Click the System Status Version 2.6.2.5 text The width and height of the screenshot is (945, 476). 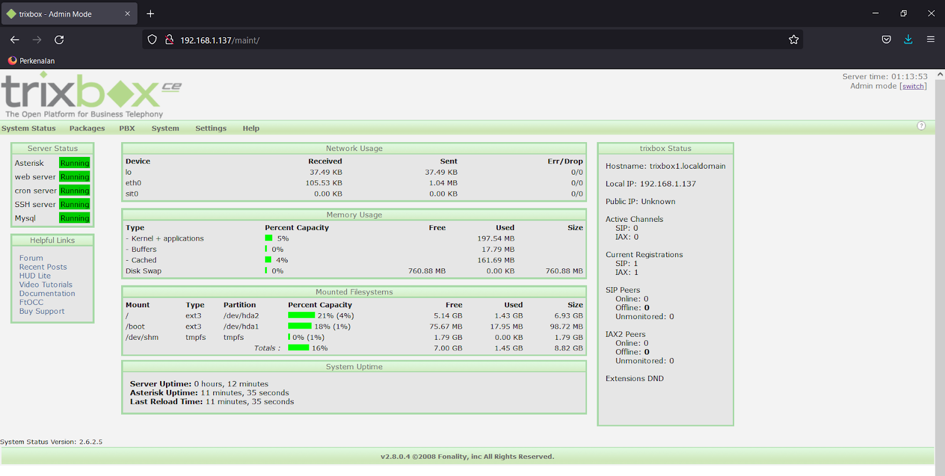tap(51, 442)
